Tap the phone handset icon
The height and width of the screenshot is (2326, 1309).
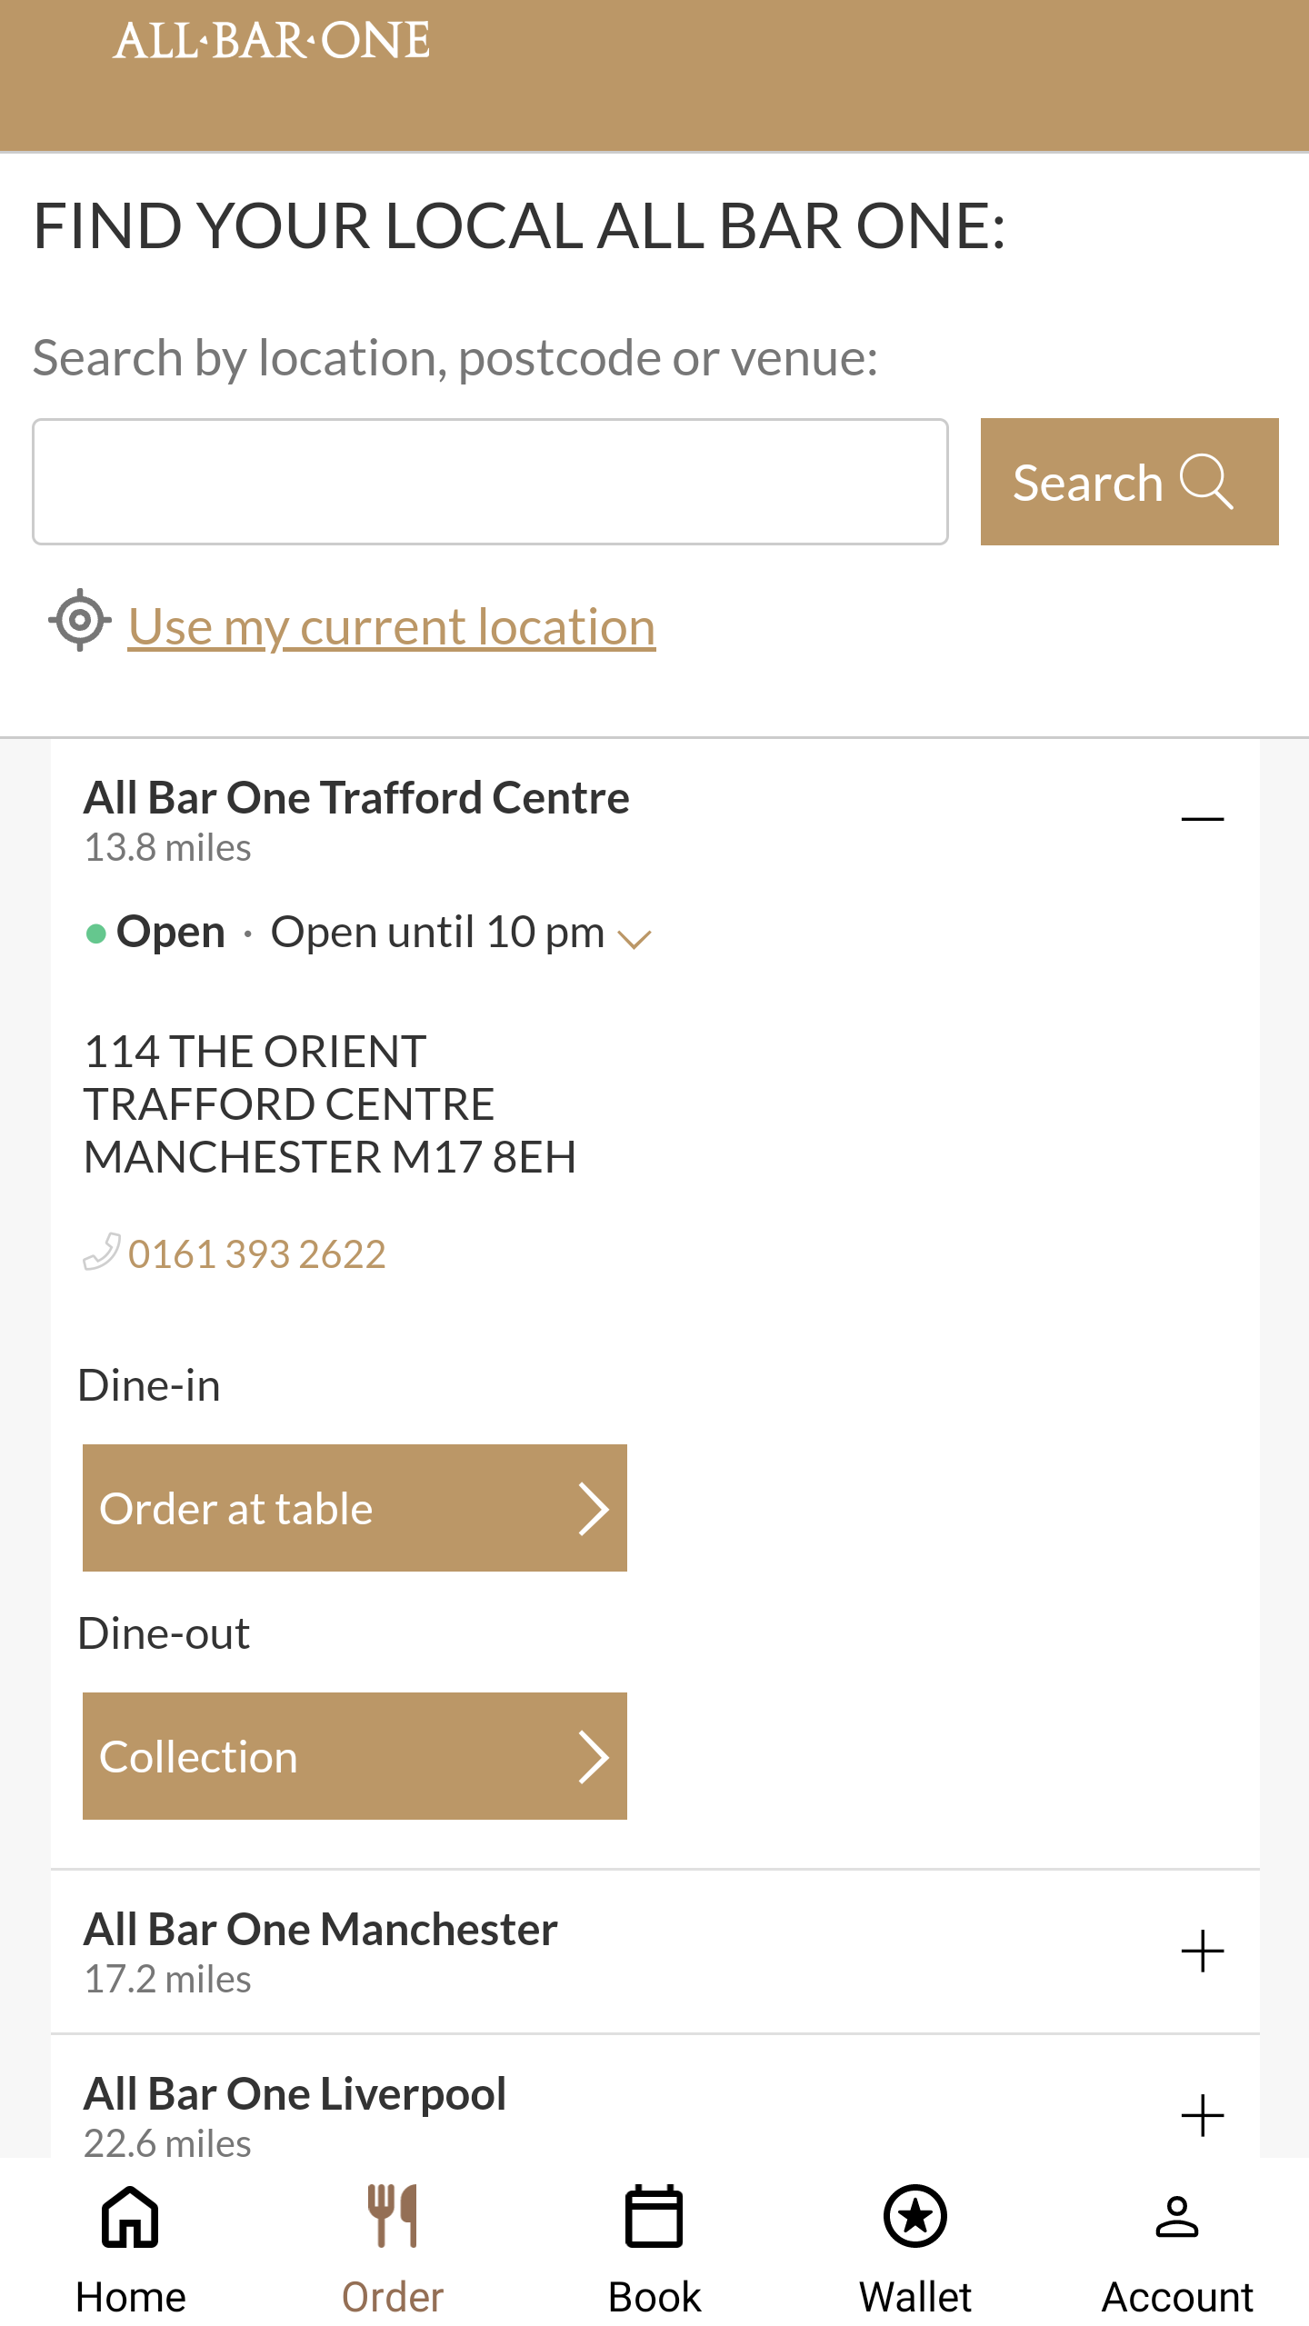[x=101, y=1252]
